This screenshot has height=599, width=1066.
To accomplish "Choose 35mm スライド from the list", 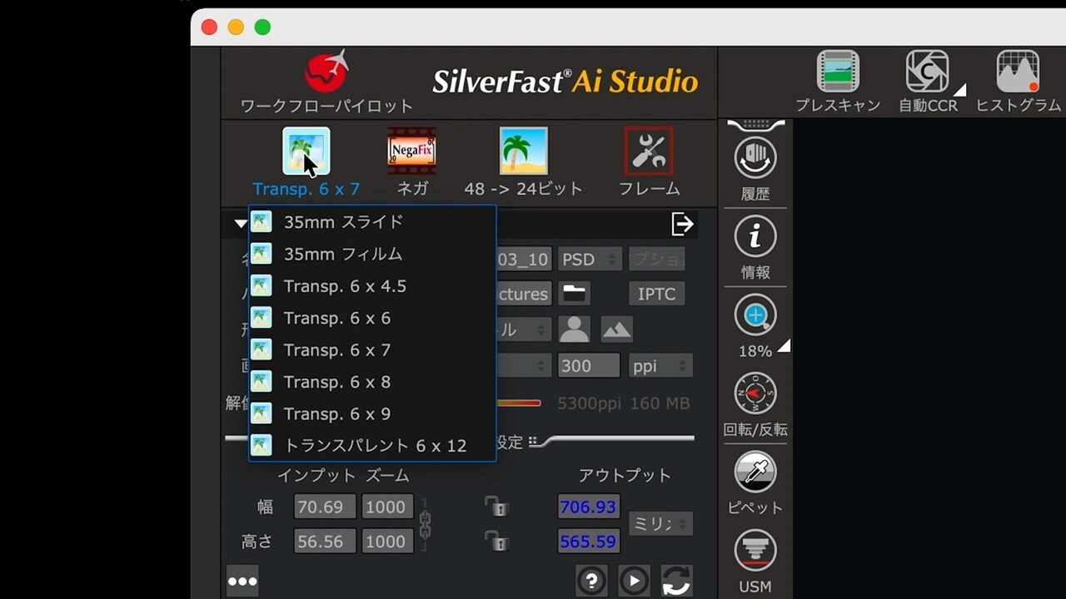I will (x=372, y=222).
